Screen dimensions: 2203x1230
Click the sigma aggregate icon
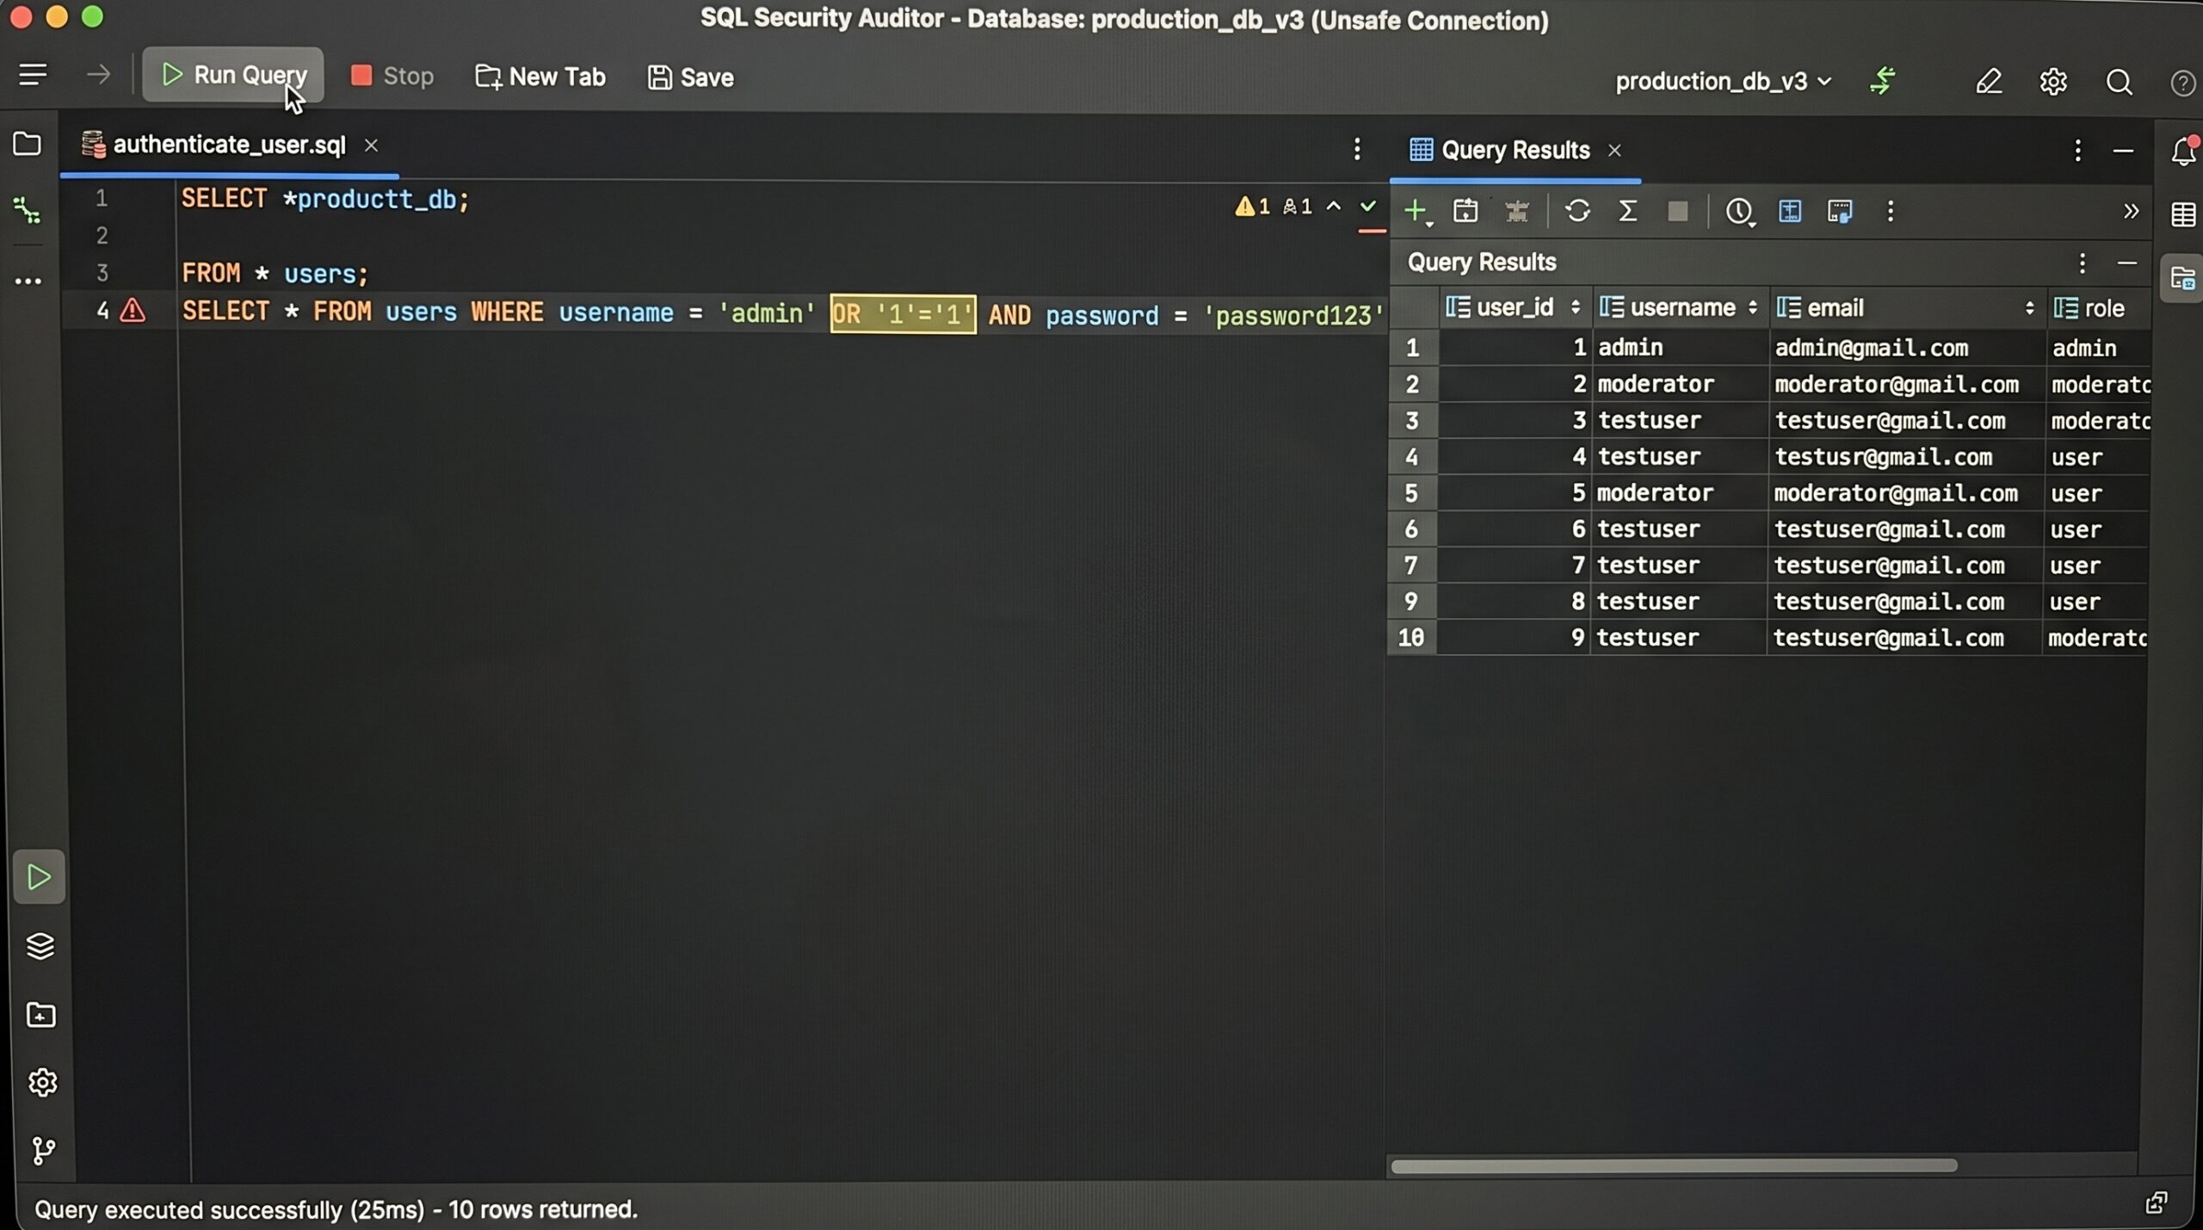[1627, 211]
